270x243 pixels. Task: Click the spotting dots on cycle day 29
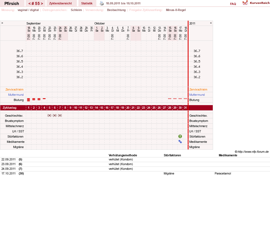tap(175, 99)
